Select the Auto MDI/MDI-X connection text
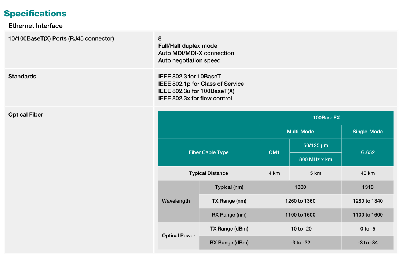The image size is (403, 258). 196,53
